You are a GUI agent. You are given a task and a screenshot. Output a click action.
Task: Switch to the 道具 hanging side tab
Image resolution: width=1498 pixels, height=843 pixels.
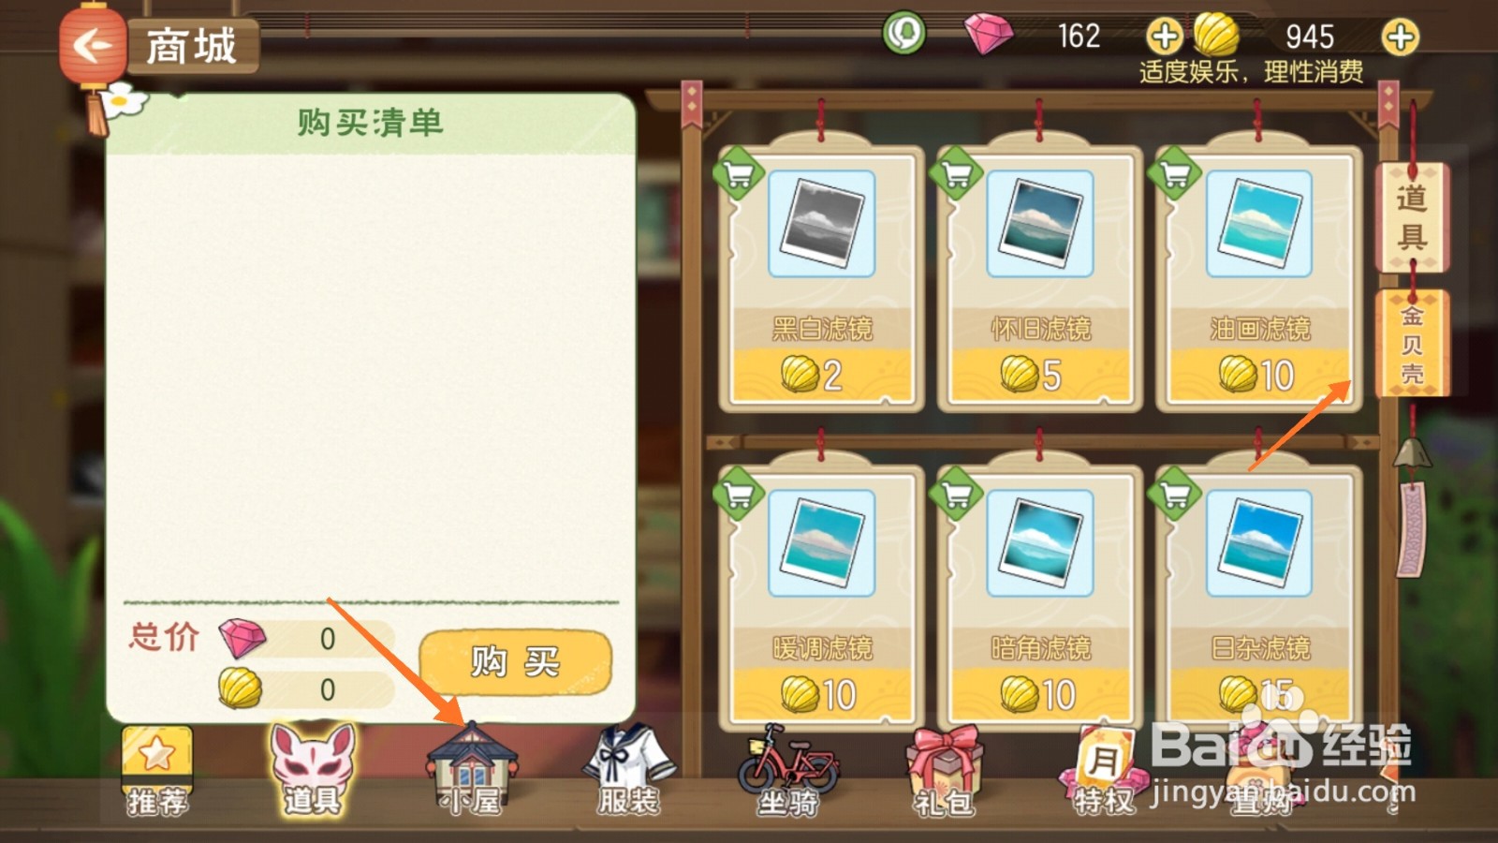(1412, 217)
